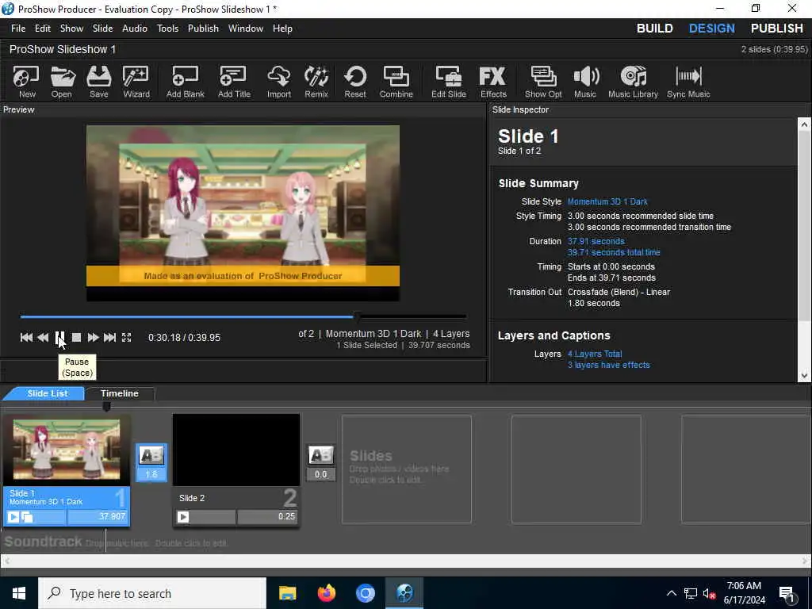Screen dimensions: 812x609
Task: Click the Sync Music toolbar icon
Action: click(688, 82)
